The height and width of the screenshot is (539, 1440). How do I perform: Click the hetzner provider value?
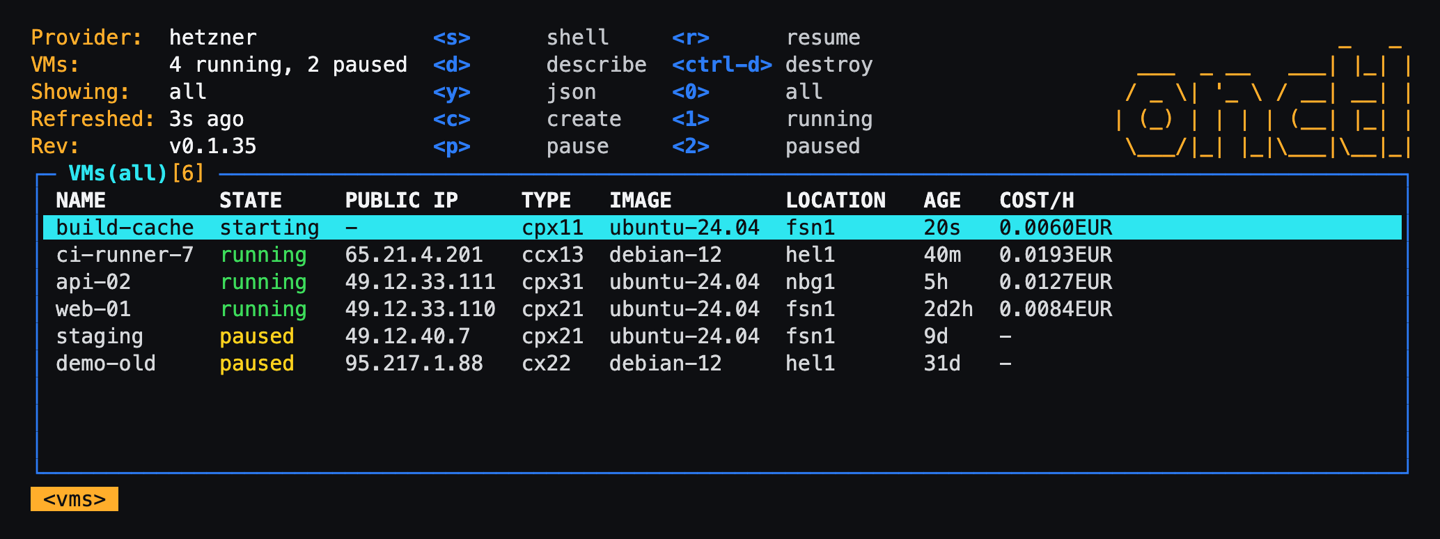click(x=213, y=38)
